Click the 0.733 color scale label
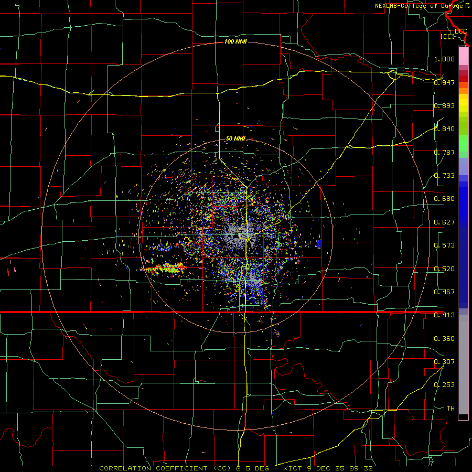The height and width of the screenshot is (472, 472). [444, 176]
